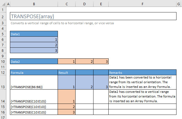182x119 pixels.
Task: Click the TRANSPOSE(array) title cell
Action: tap(93, 16)
